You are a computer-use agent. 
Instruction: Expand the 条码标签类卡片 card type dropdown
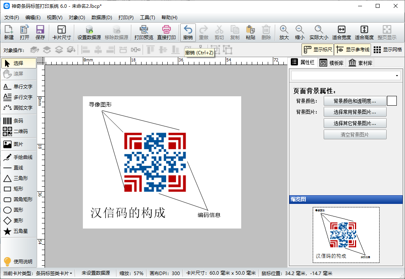click(x=54, y=273)
